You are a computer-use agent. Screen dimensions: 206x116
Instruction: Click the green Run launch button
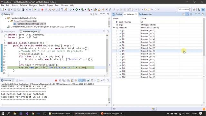(77, 9)
